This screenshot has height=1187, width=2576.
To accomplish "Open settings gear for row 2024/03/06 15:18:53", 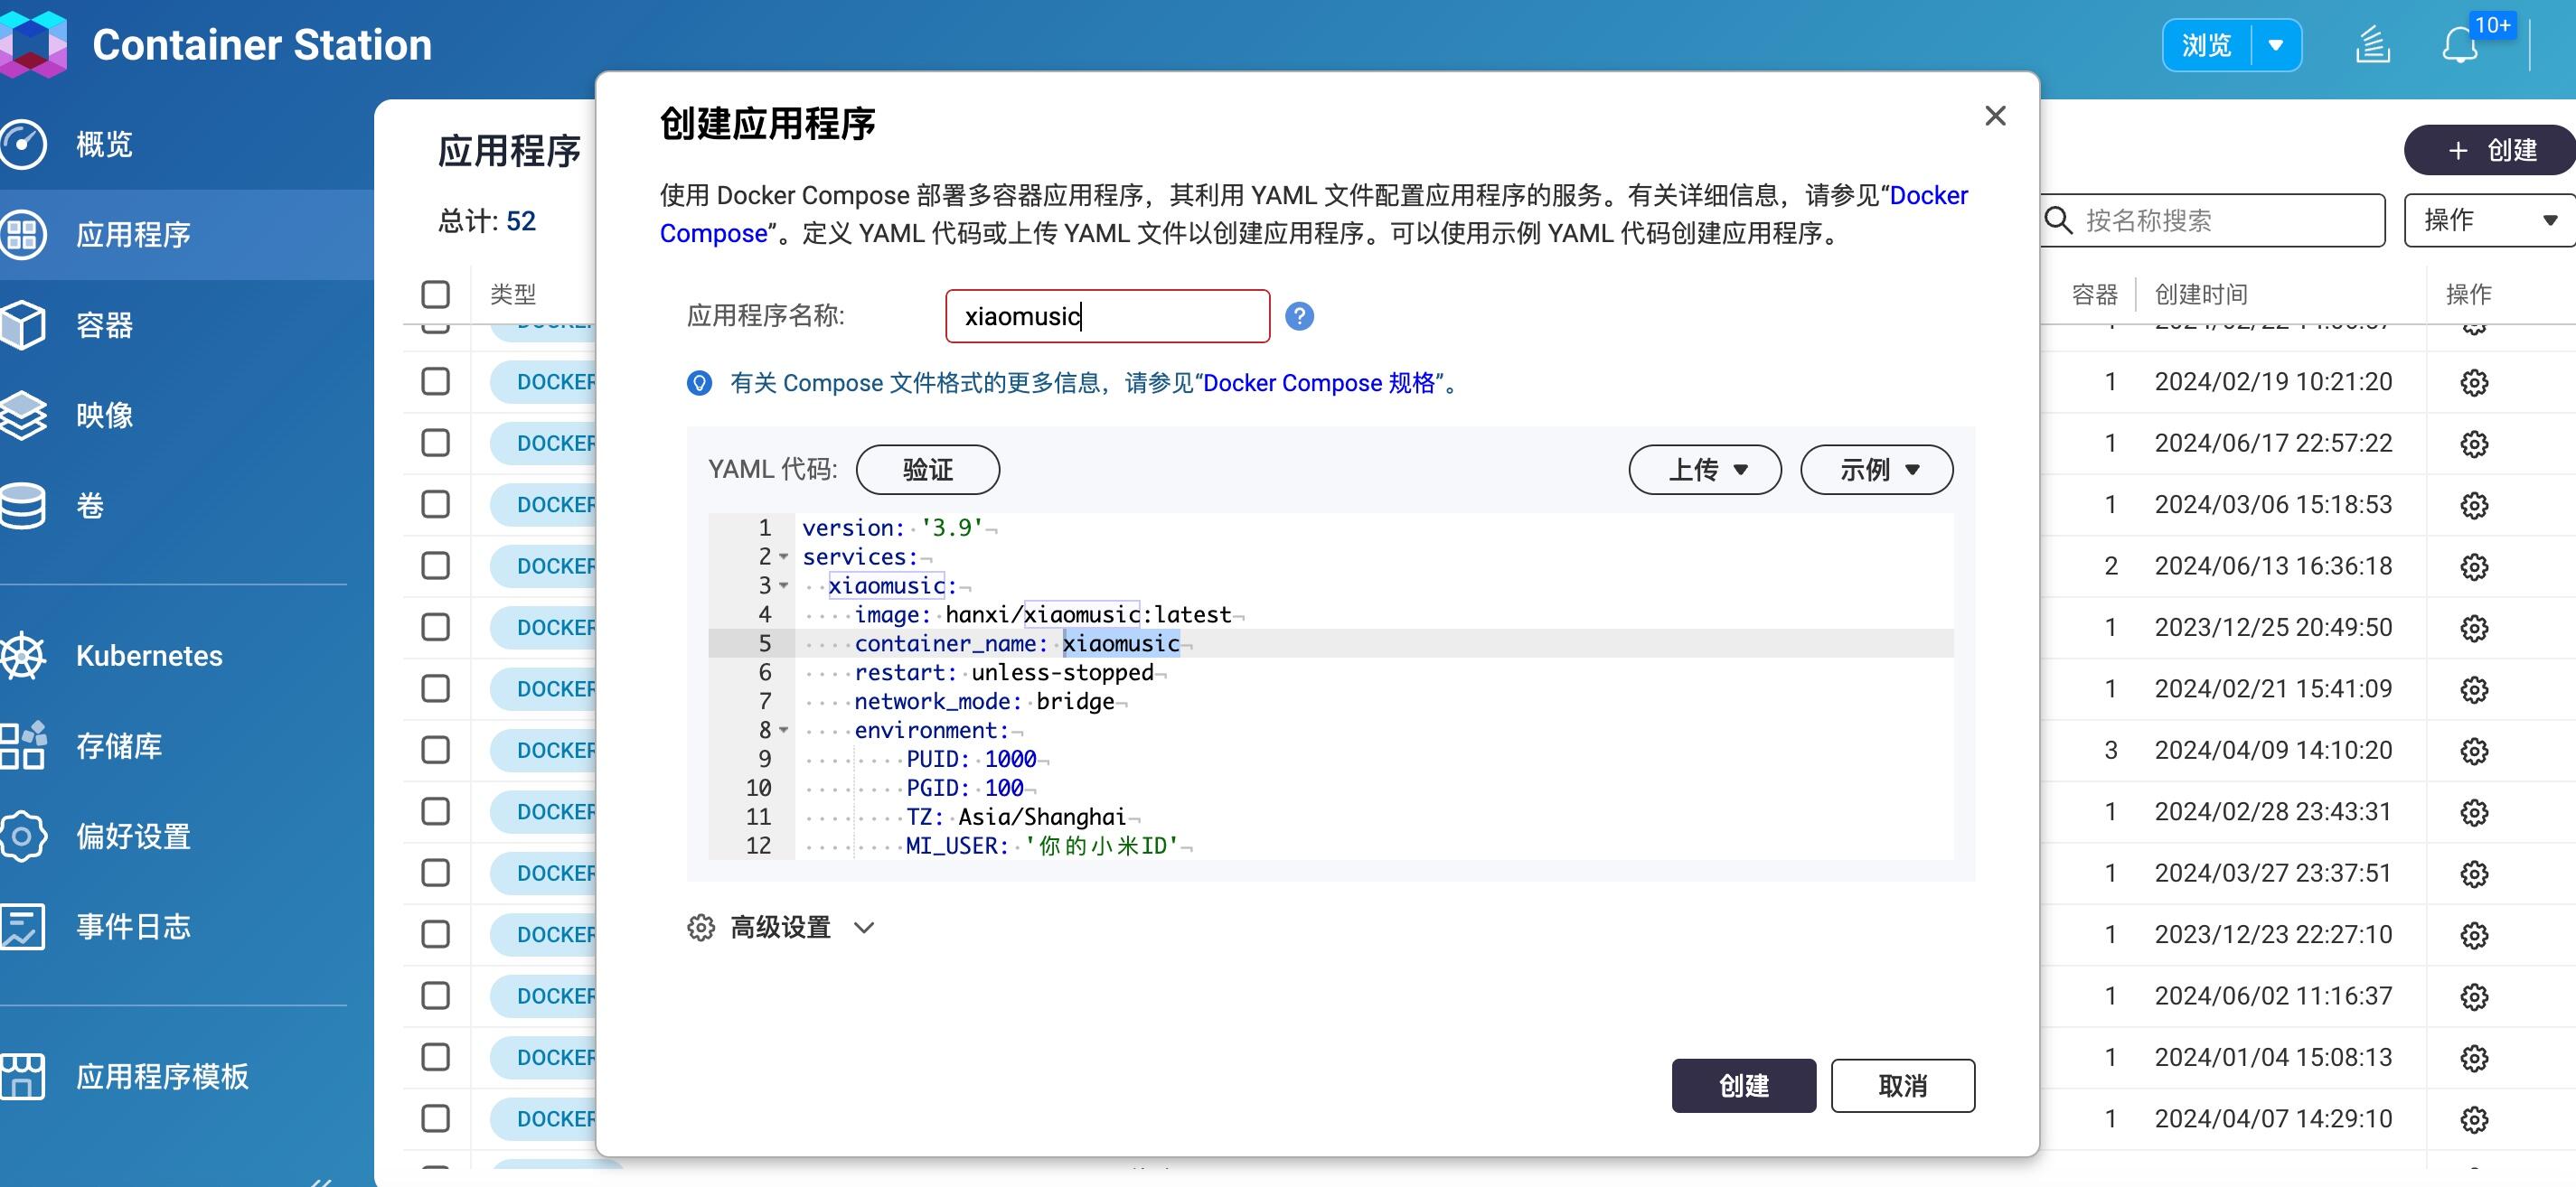I will (x=2474, y=505).
